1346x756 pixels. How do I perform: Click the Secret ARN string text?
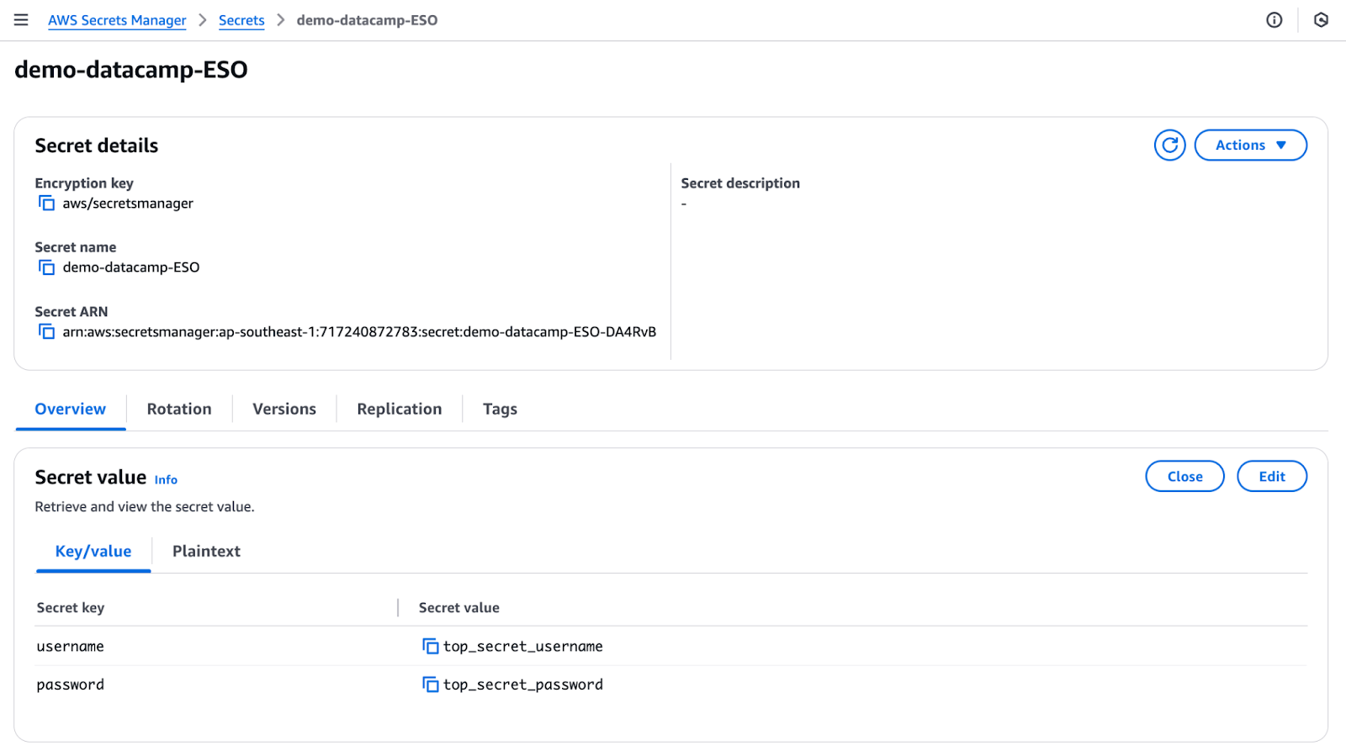tap(359, 332)
